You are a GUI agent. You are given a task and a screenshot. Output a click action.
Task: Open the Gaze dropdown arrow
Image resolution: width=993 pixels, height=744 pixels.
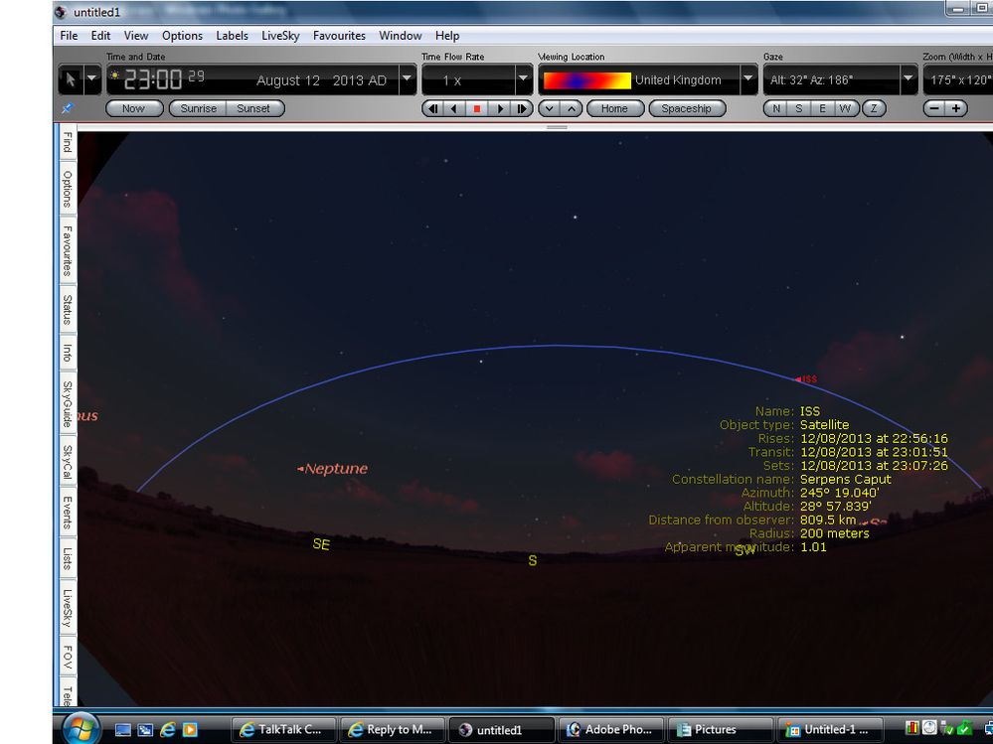click(x=909, y=79)
